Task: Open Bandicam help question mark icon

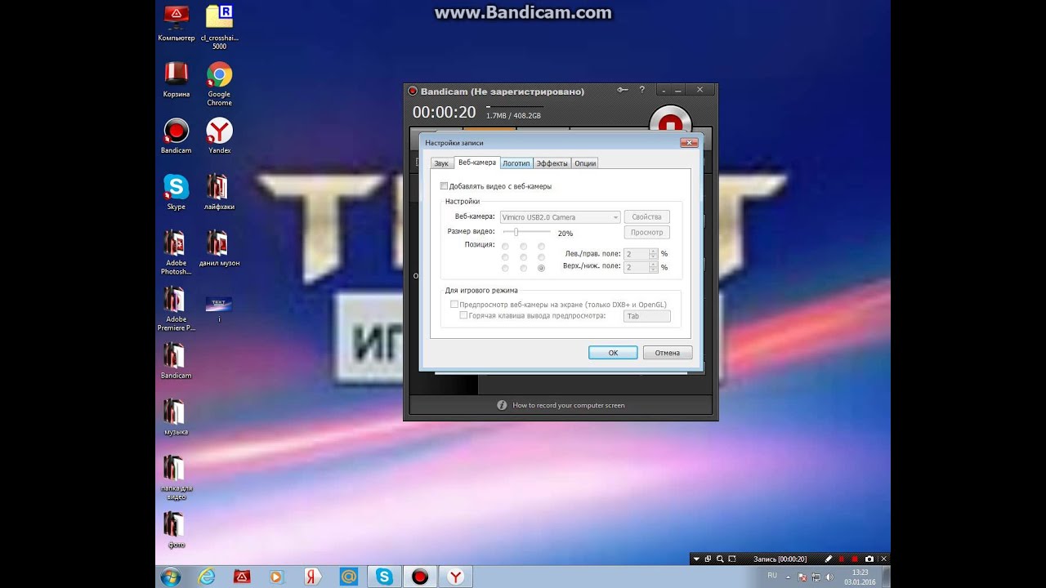Action: (641, 90)
